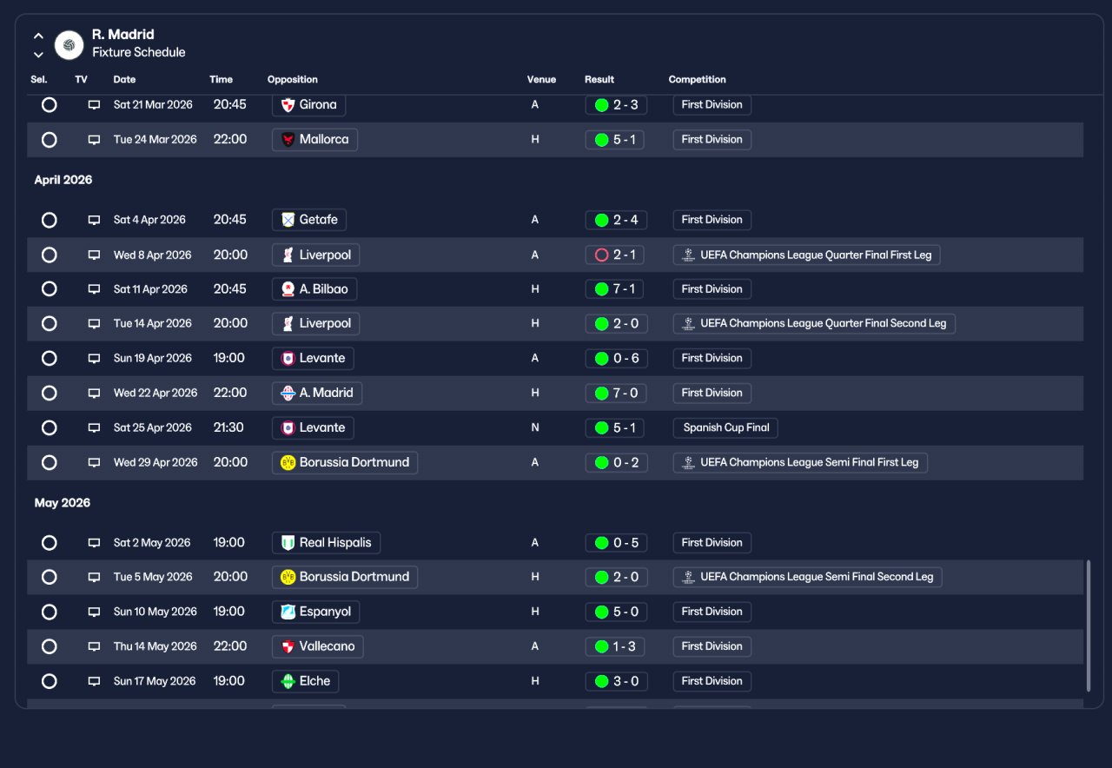The height and width of the screenshot is (768, 1112).
Task: Click the Opposition column header
Action: click(x=293, y=80)
